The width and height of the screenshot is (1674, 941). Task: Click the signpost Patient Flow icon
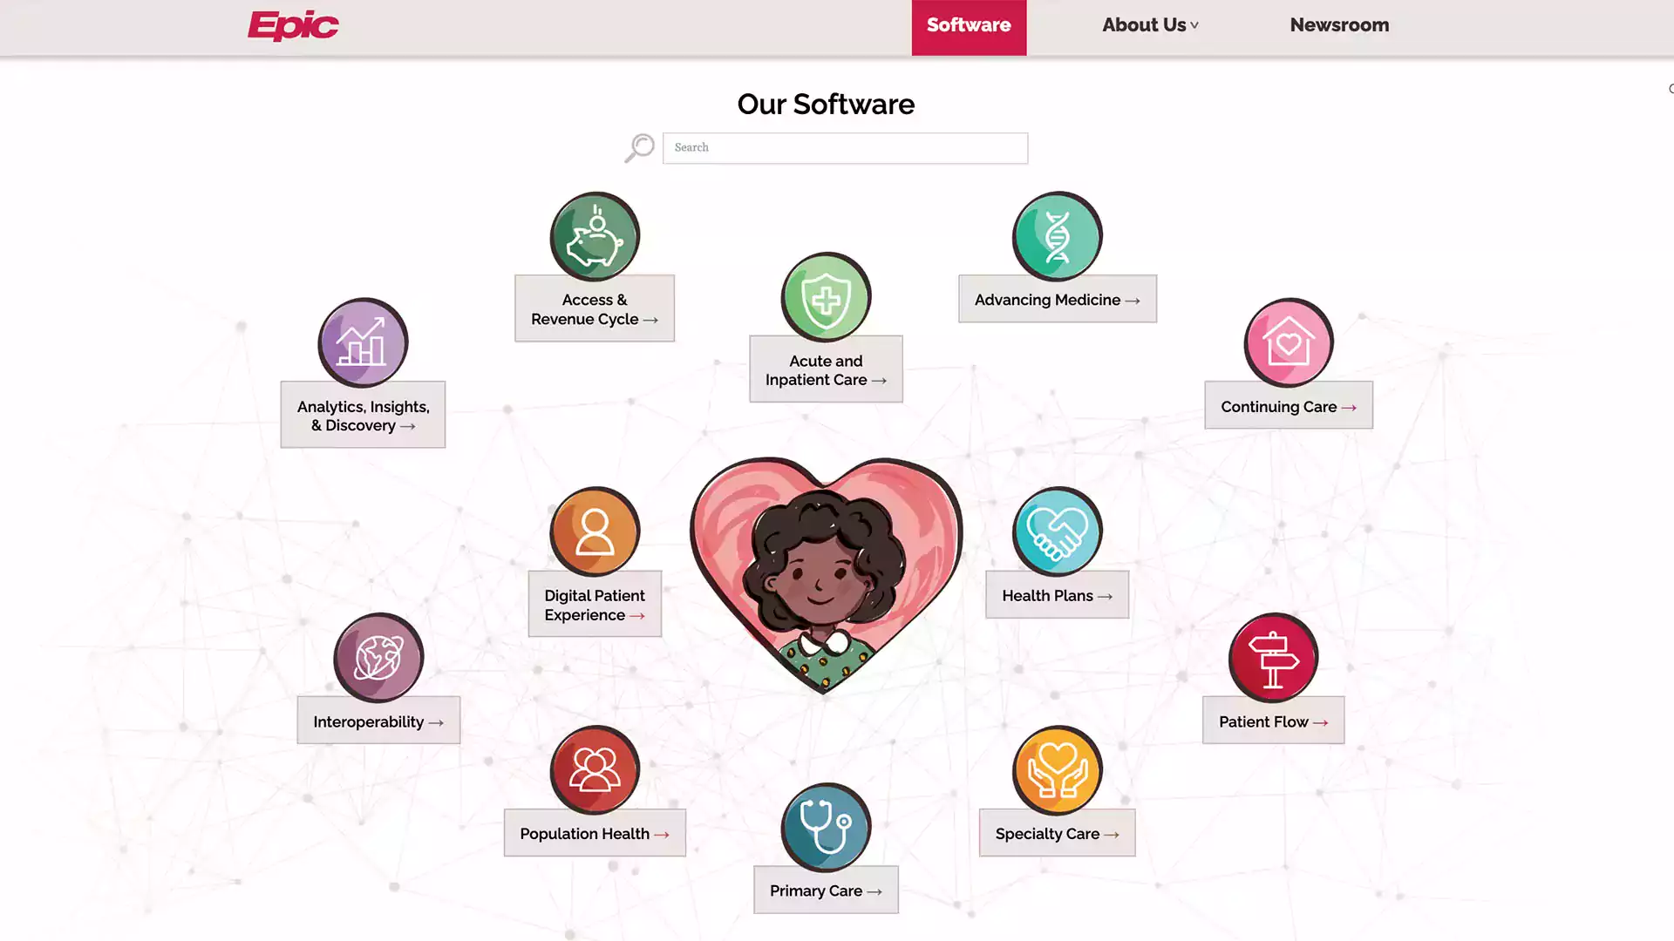coord(1273,658)
